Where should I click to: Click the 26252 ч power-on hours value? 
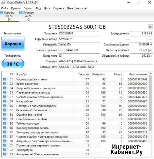pos(141,56)
